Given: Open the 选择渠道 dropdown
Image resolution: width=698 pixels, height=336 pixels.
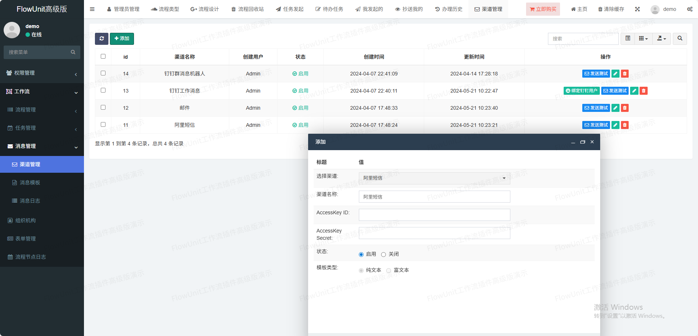Looking at the screenshot, I should [x=434, y=178].
